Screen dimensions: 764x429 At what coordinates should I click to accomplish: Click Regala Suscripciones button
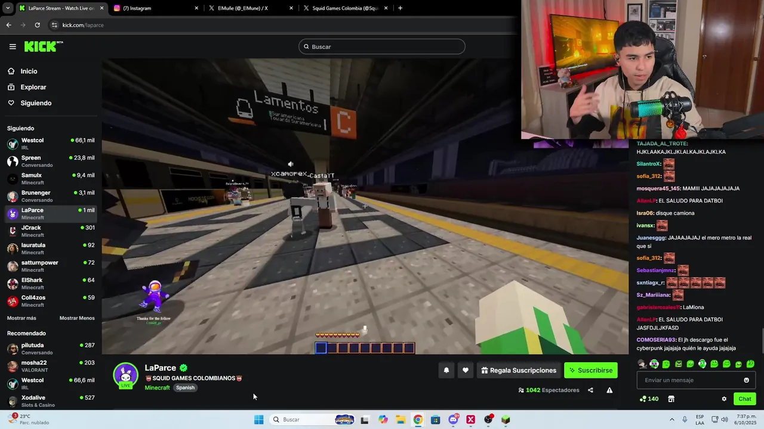[x=518, y=370]
